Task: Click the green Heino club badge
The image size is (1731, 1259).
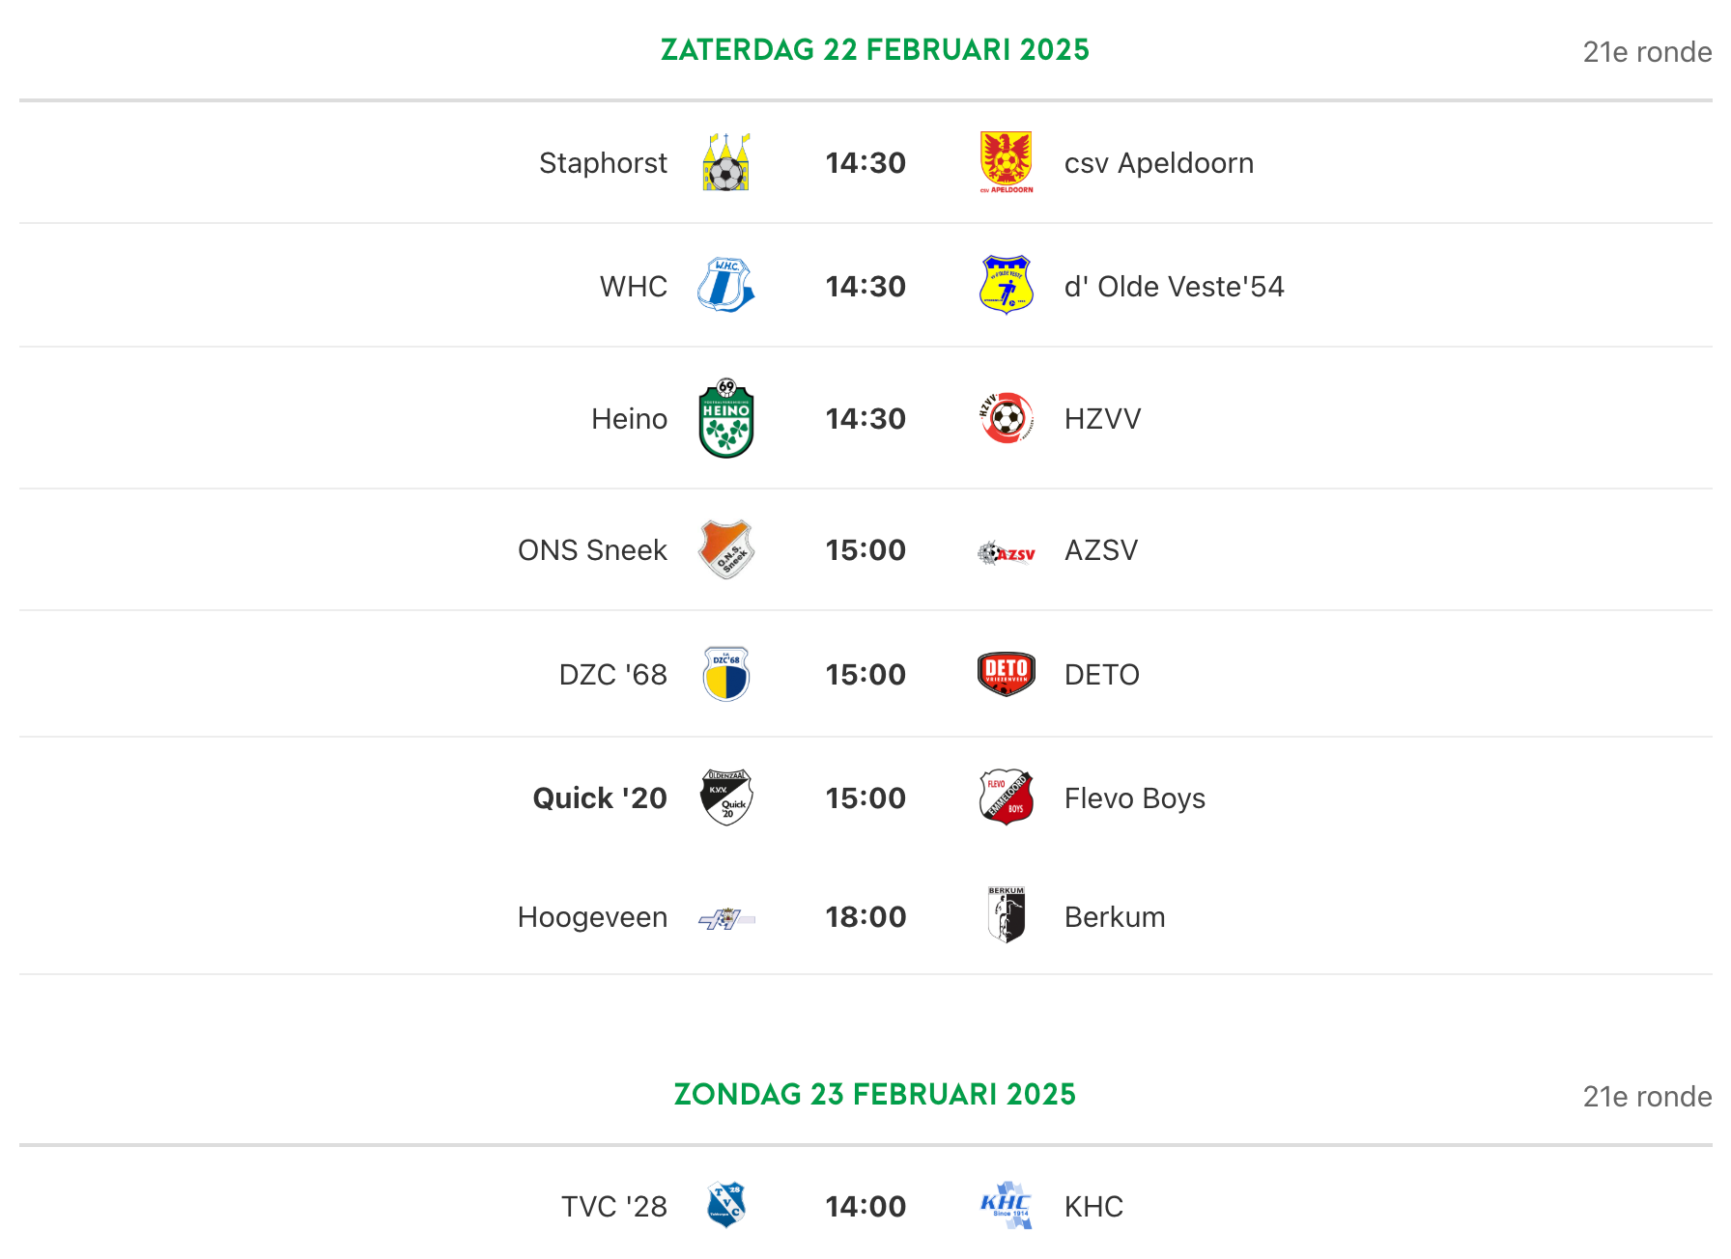Action: 726,418
